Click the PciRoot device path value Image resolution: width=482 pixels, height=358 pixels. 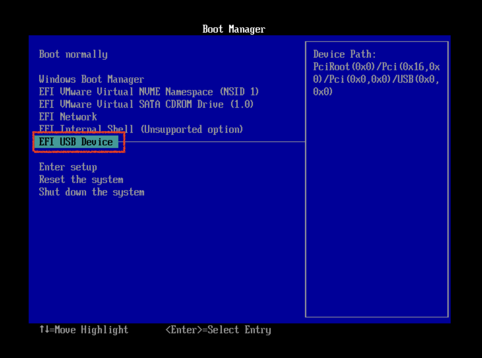[x=377, y=79]
